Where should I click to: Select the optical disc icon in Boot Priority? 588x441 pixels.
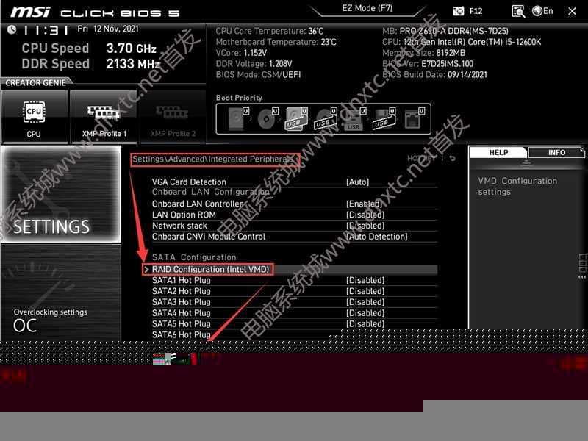click(x=266, y=118)
